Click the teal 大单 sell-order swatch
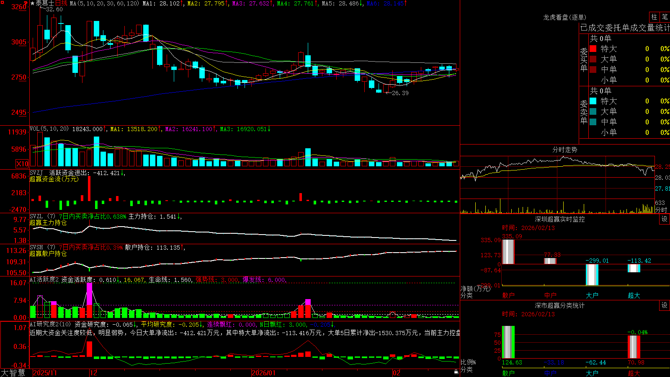Image resolution: width=670 pixels, height=377 pixels. (x=593, y=111)
